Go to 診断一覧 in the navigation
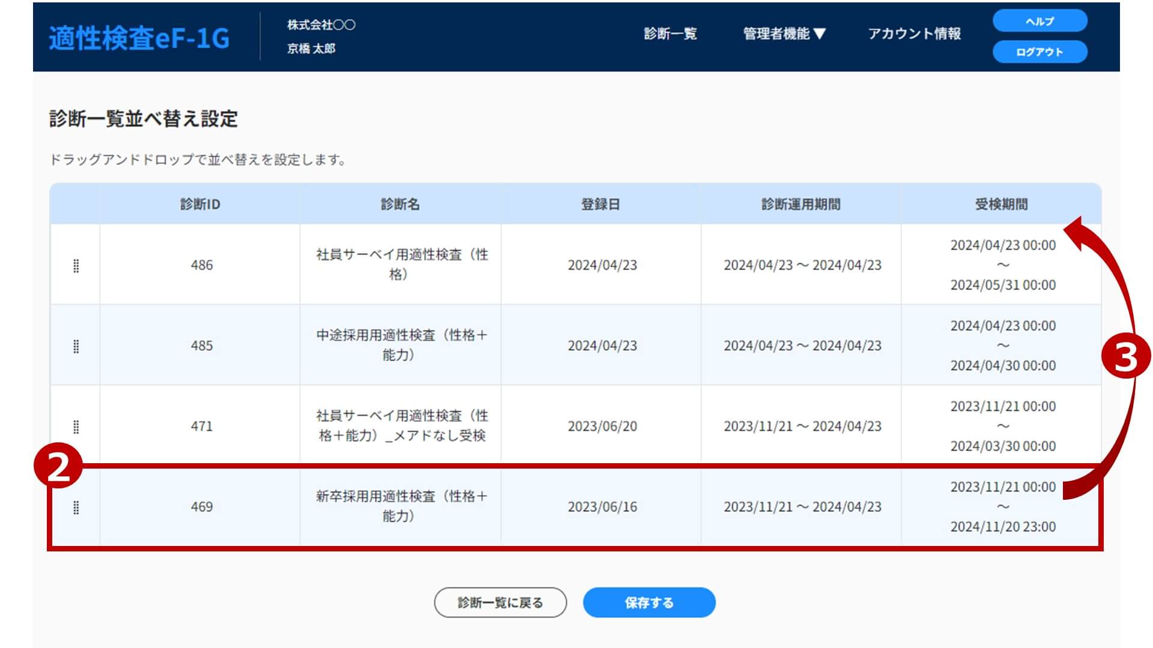The width and height of the screenshot is (1153, 648). click(670, 34)
